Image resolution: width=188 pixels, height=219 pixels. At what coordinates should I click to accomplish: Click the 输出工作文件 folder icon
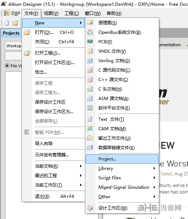click(90, 138)
